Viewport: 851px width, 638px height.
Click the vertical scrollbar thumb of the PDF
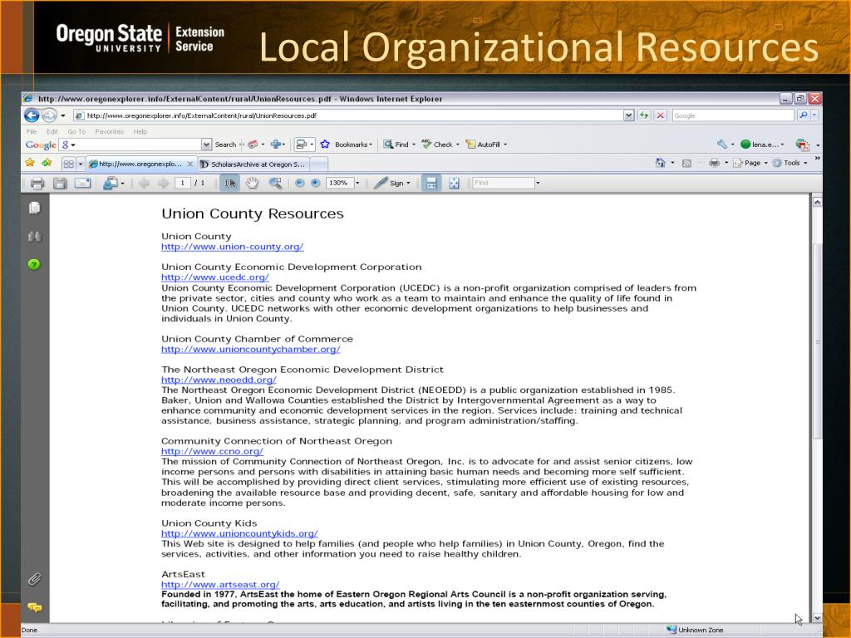817,341
